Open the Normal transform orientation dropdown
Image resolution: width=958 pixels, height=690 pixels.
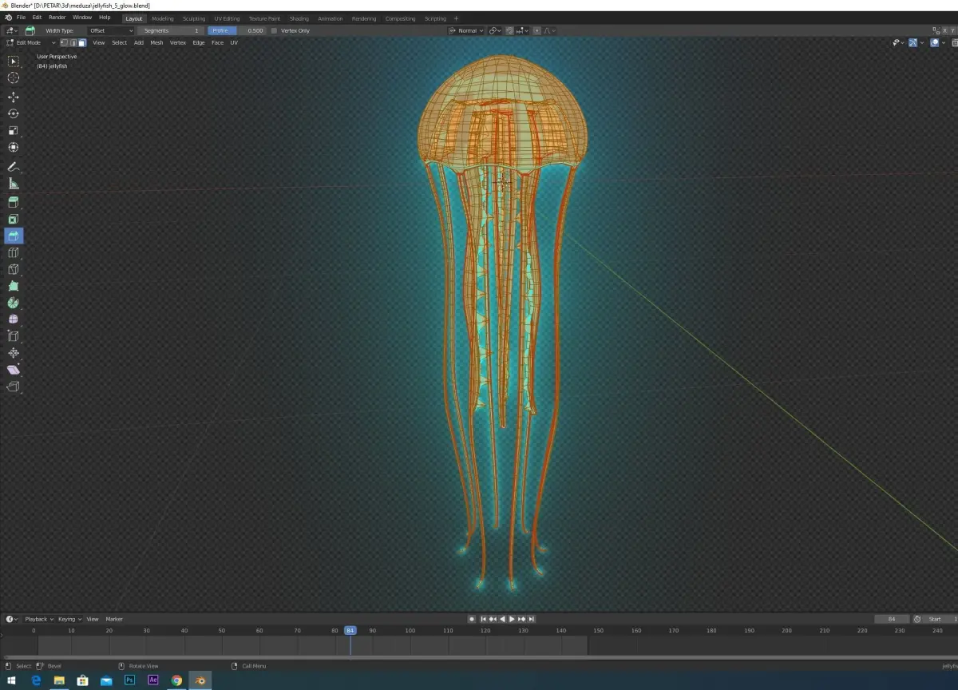click(x=466, y=30)
